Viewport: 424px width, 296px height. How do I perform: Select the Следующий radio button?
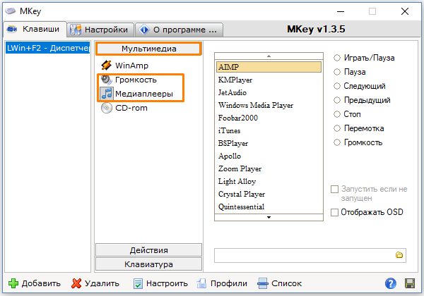pyautogui.click(x=336, y=86)
